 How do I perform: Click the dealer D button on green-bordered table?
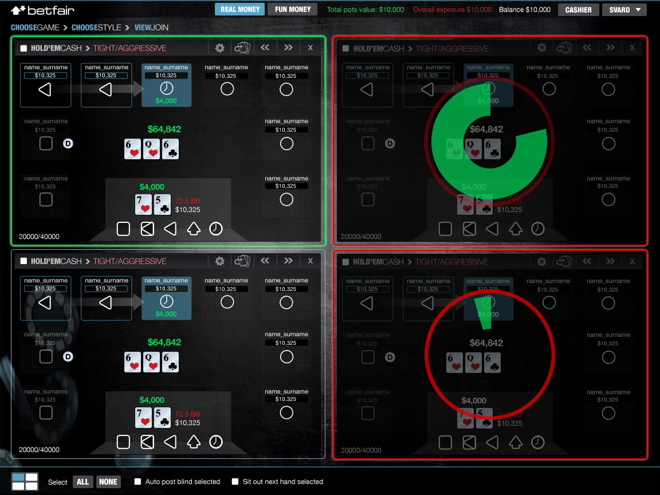pos(68,144)
